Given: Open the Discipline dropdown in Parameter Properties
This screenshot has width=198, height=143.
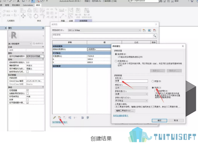Looking at the screenshot, I should coord(131,88).
